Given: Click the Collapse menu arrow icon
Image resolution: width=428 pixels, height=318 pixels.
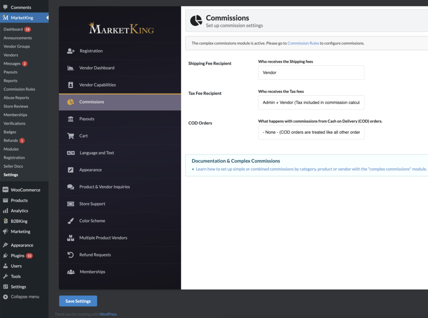Looking at the screenshot, I should click(x=5, y=297).
